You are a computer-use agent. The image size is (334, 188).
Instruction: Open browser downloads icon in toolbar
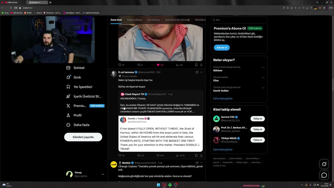coord(307,8)
